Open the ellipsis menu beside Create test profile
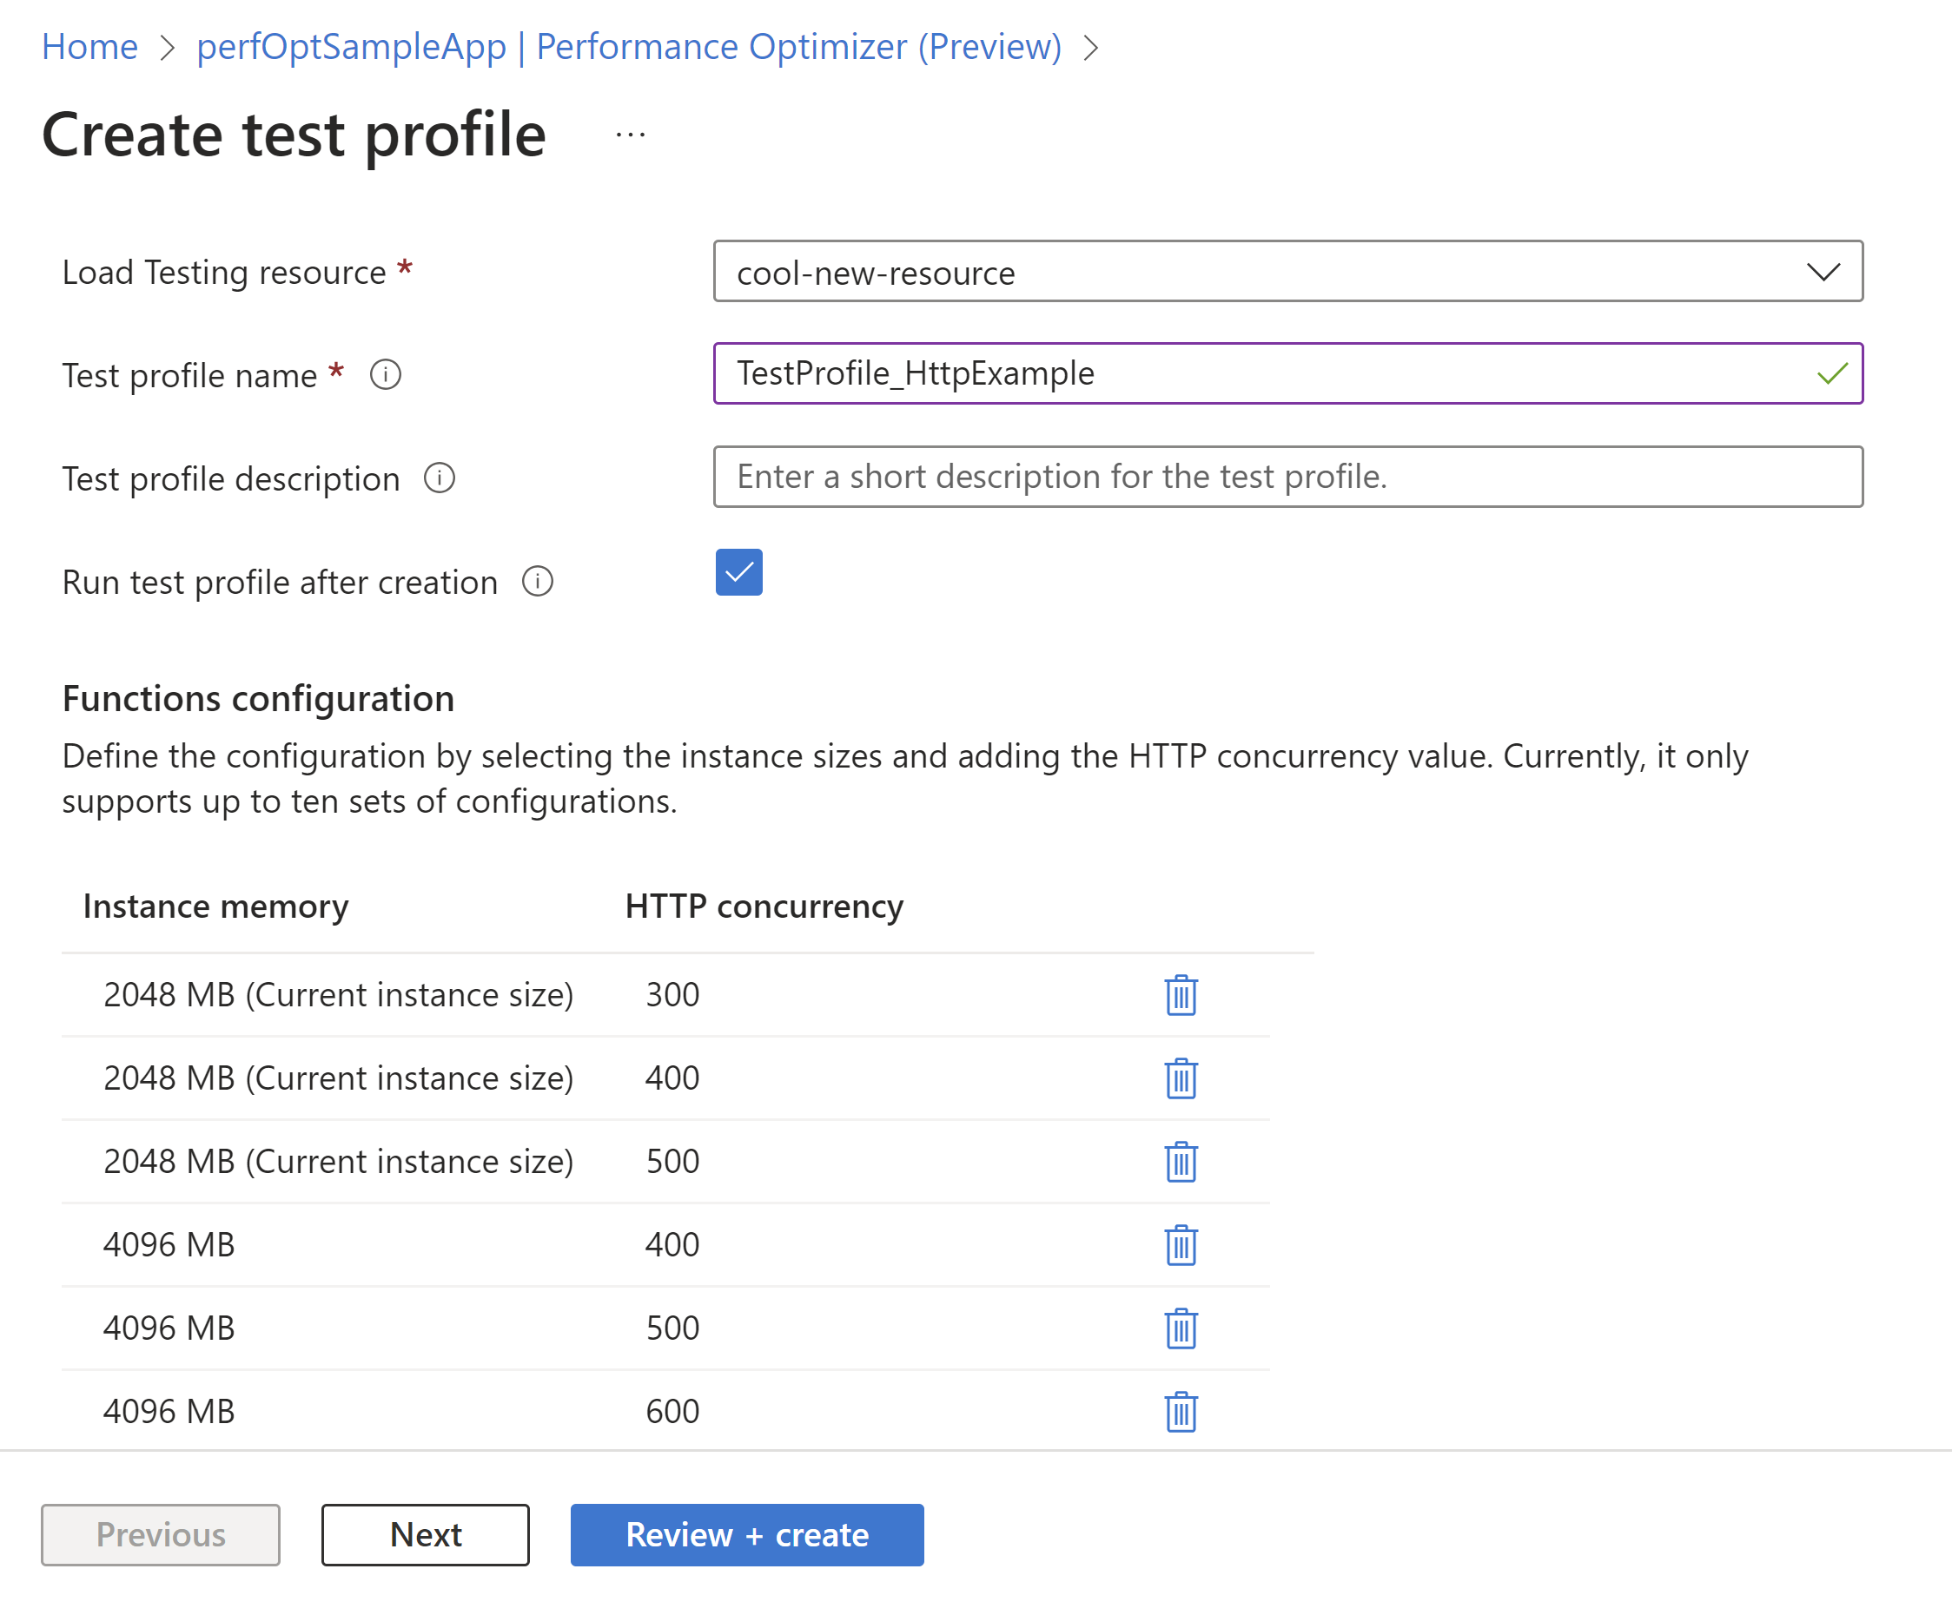The height and width of the screenshot is (1615, 1952). pyautogui.click(x=630, y=135)
